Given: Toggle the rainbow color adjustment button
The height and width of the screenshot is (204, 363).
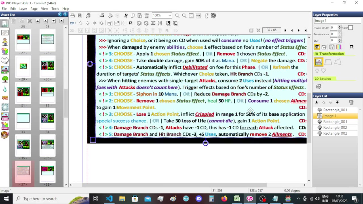Looking at the screenshot, I should (339, 47).
